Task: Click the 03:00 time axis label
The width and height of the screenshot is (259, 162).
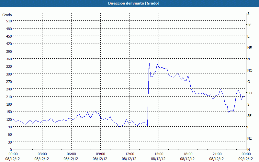Action: click(42, 154)
